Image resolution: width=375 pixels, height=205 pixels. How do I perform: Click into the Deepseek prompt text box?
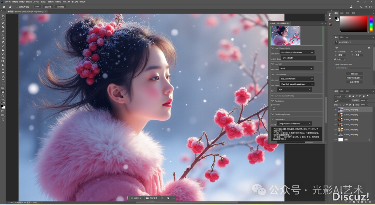(297, 134)
